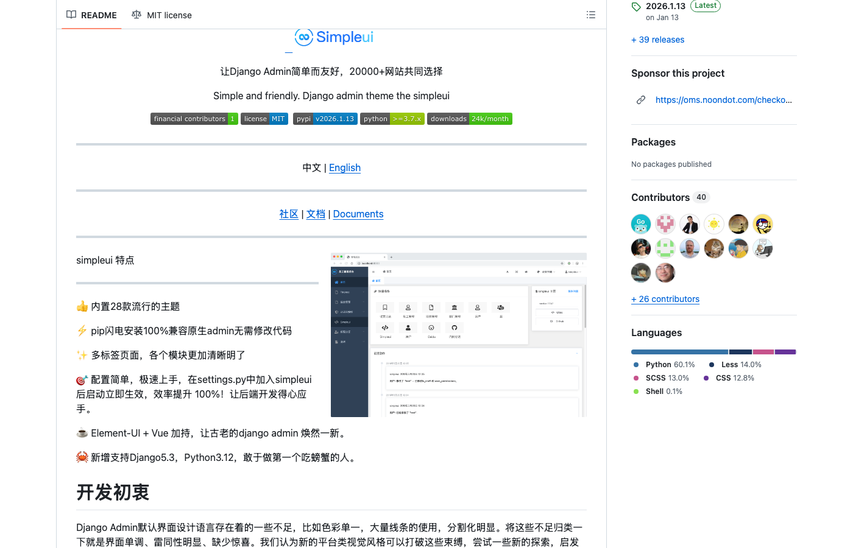The image size is (853, 548).
Task: Open the last contributor avatar with glasses face
Action: [x=665, y=273]
